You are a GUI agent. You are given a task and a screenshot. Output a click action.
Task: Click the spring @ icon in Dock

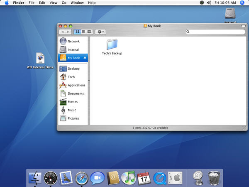[198, 178]
